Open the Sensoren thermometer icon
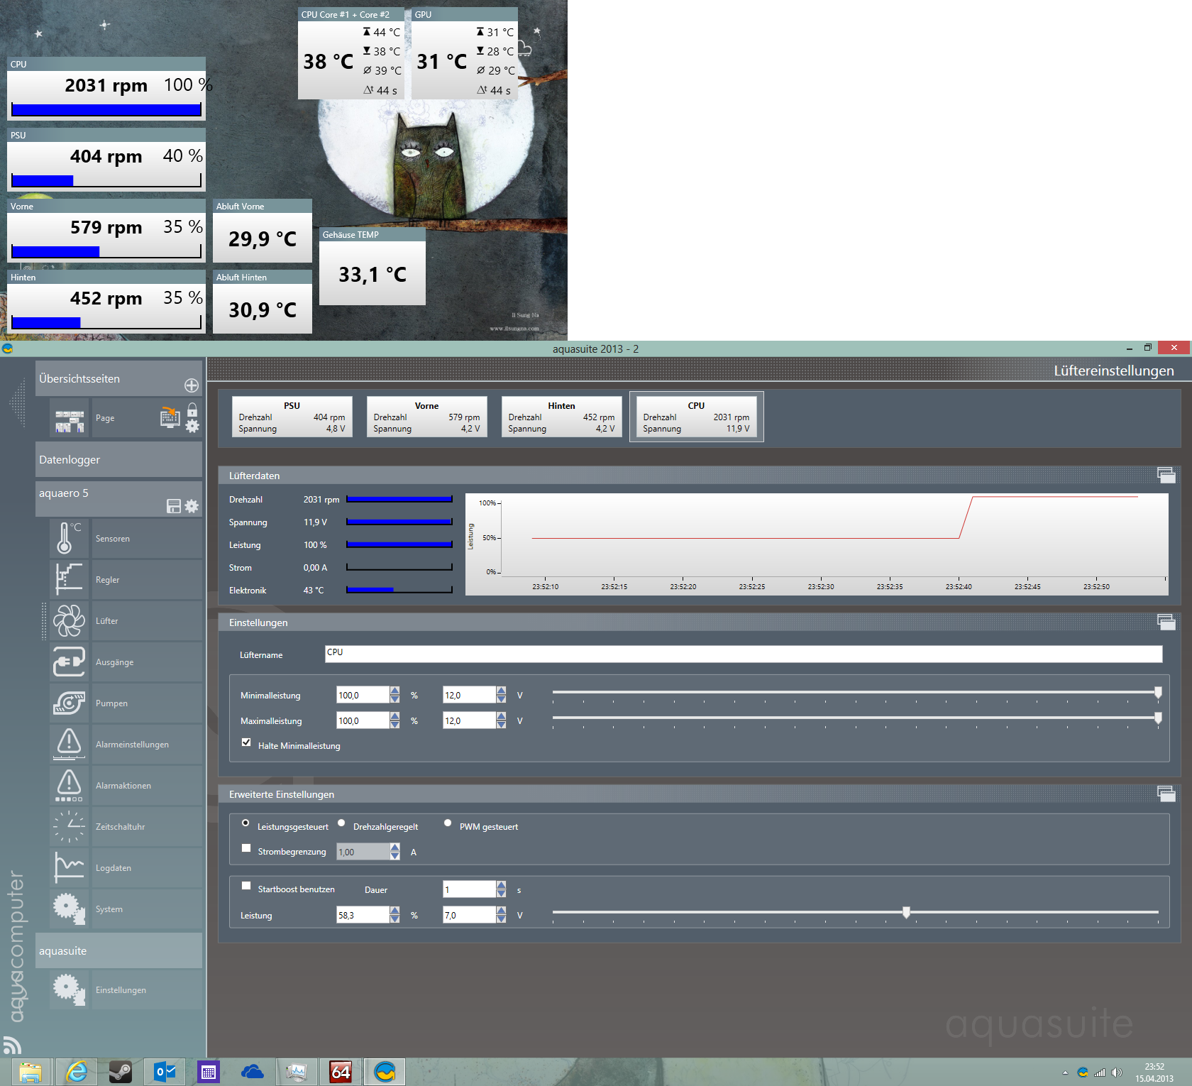1192x1086 pixels. (x=69, y=538)
